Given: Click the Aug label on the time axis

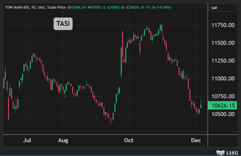Looking at the screenshot, I should click(x=63, y=140).
